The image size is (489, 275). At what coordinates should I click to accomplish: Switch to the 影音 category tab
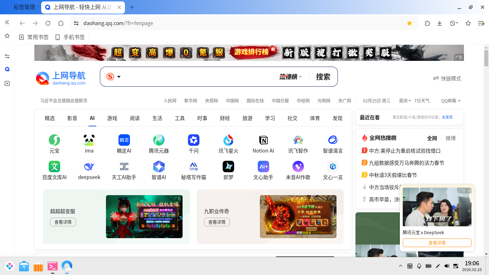(72, 118)
